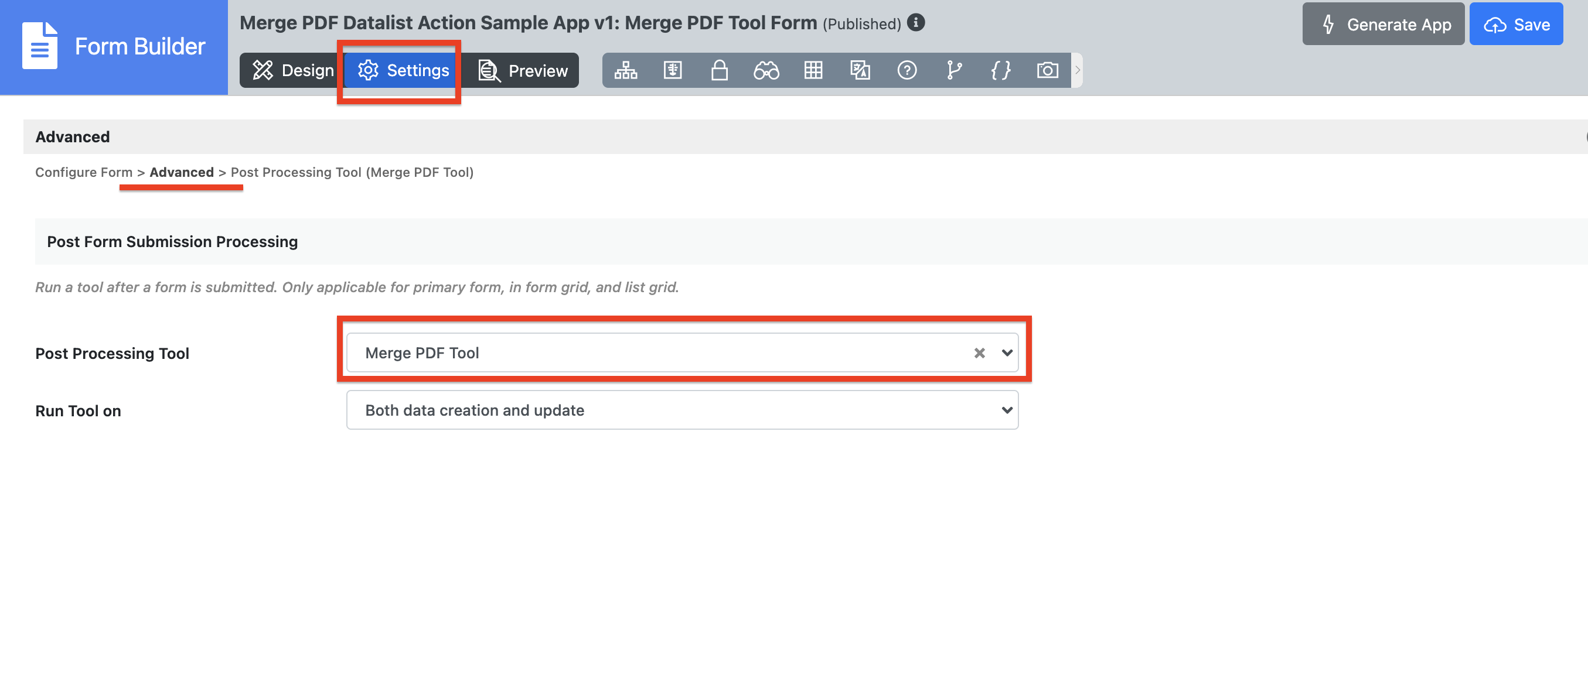Click the Configure Form breadcrumb link

pyautogui.click(x=83, y=172)
